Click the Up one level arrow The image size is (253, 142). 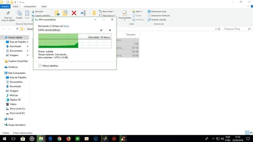coord(17,29)
